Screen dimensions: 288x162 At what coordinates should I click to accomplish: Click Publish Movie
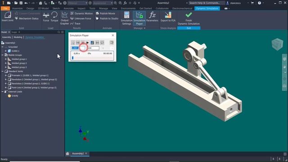tap(105, 13)
